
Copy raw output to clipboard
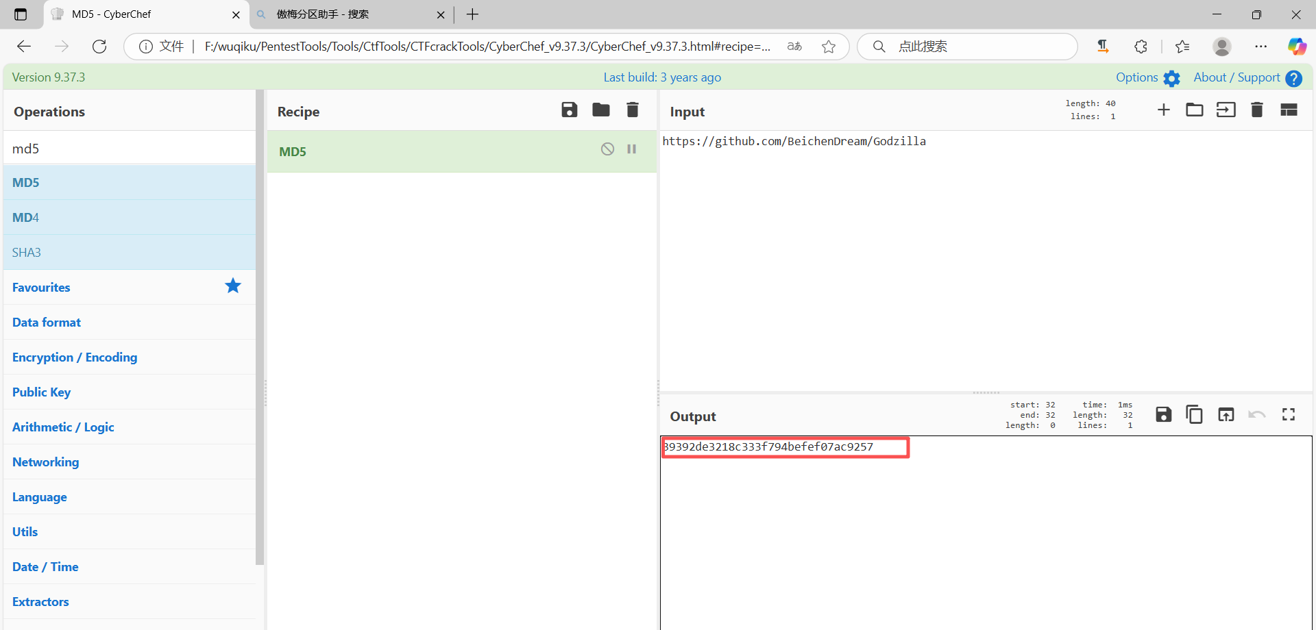(1194, 415)
